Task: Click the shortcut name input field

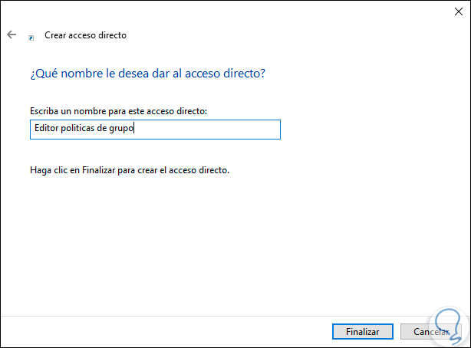Action: click(x=153, y=130)
